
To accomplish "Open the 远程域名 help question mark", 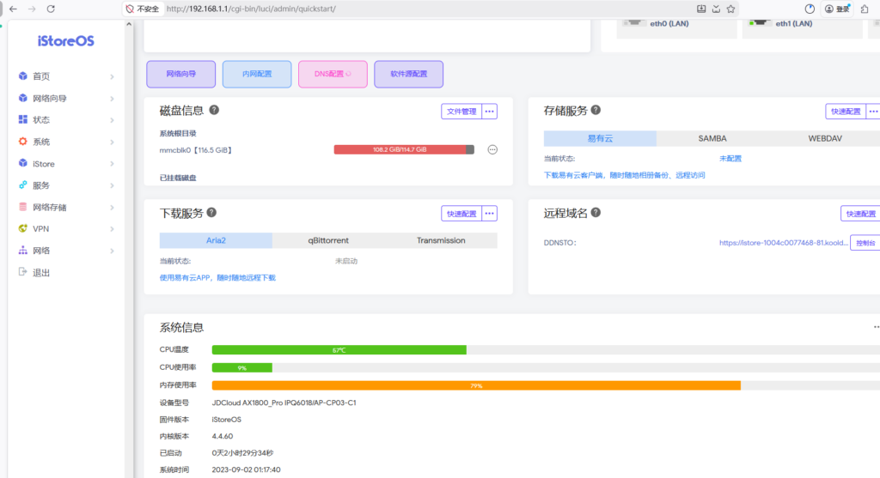I will [596, 212].
